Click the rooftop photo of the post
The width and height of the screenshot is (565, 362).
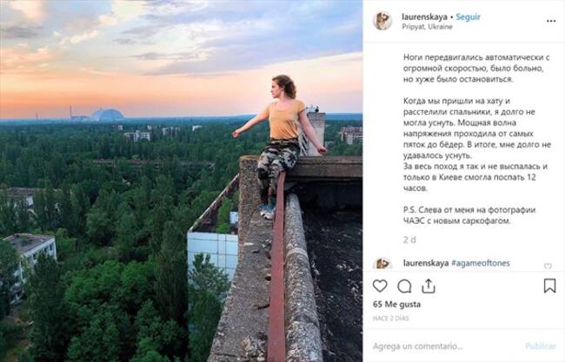[181, 181]
